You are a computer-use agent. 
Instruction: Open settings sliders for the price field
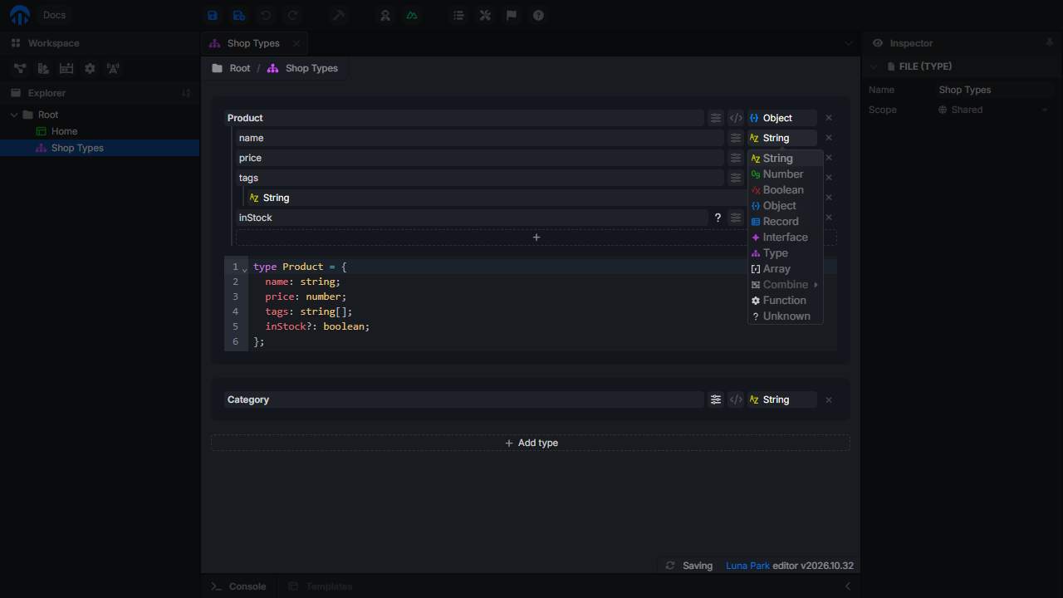pos(736,158)
